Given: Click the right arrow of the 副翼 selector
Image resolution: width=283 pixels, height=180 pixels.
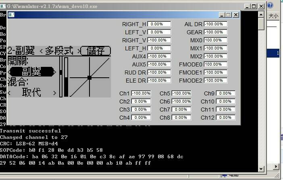Looking at the screenshot, I should 55,72.
